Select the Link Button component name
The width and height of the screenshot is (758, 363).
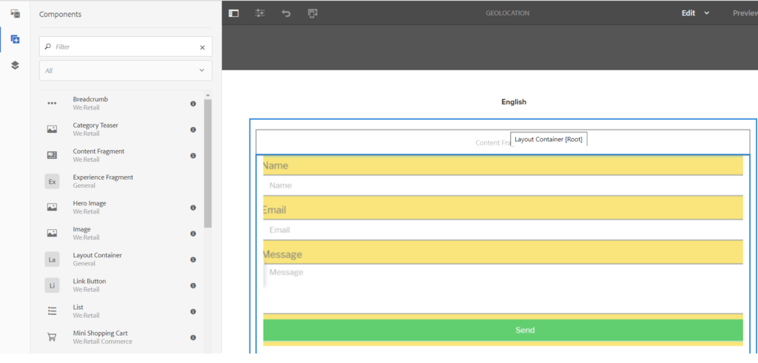click(90, 282)
